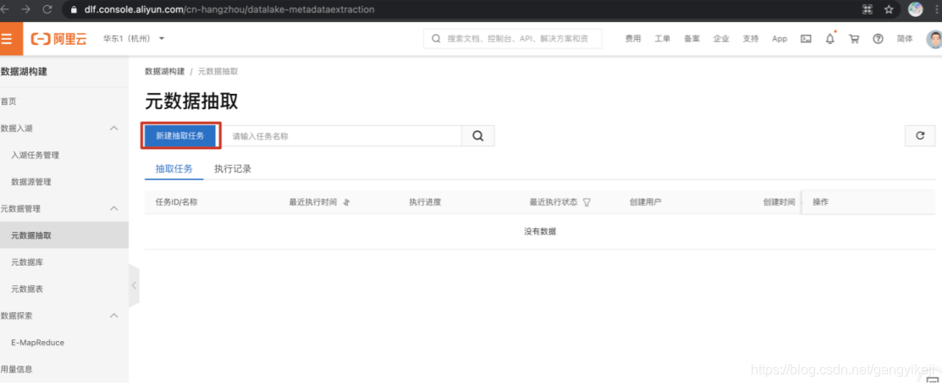942x385 pixels.
Task: Open the shopping cart icon
Action: 854,38
